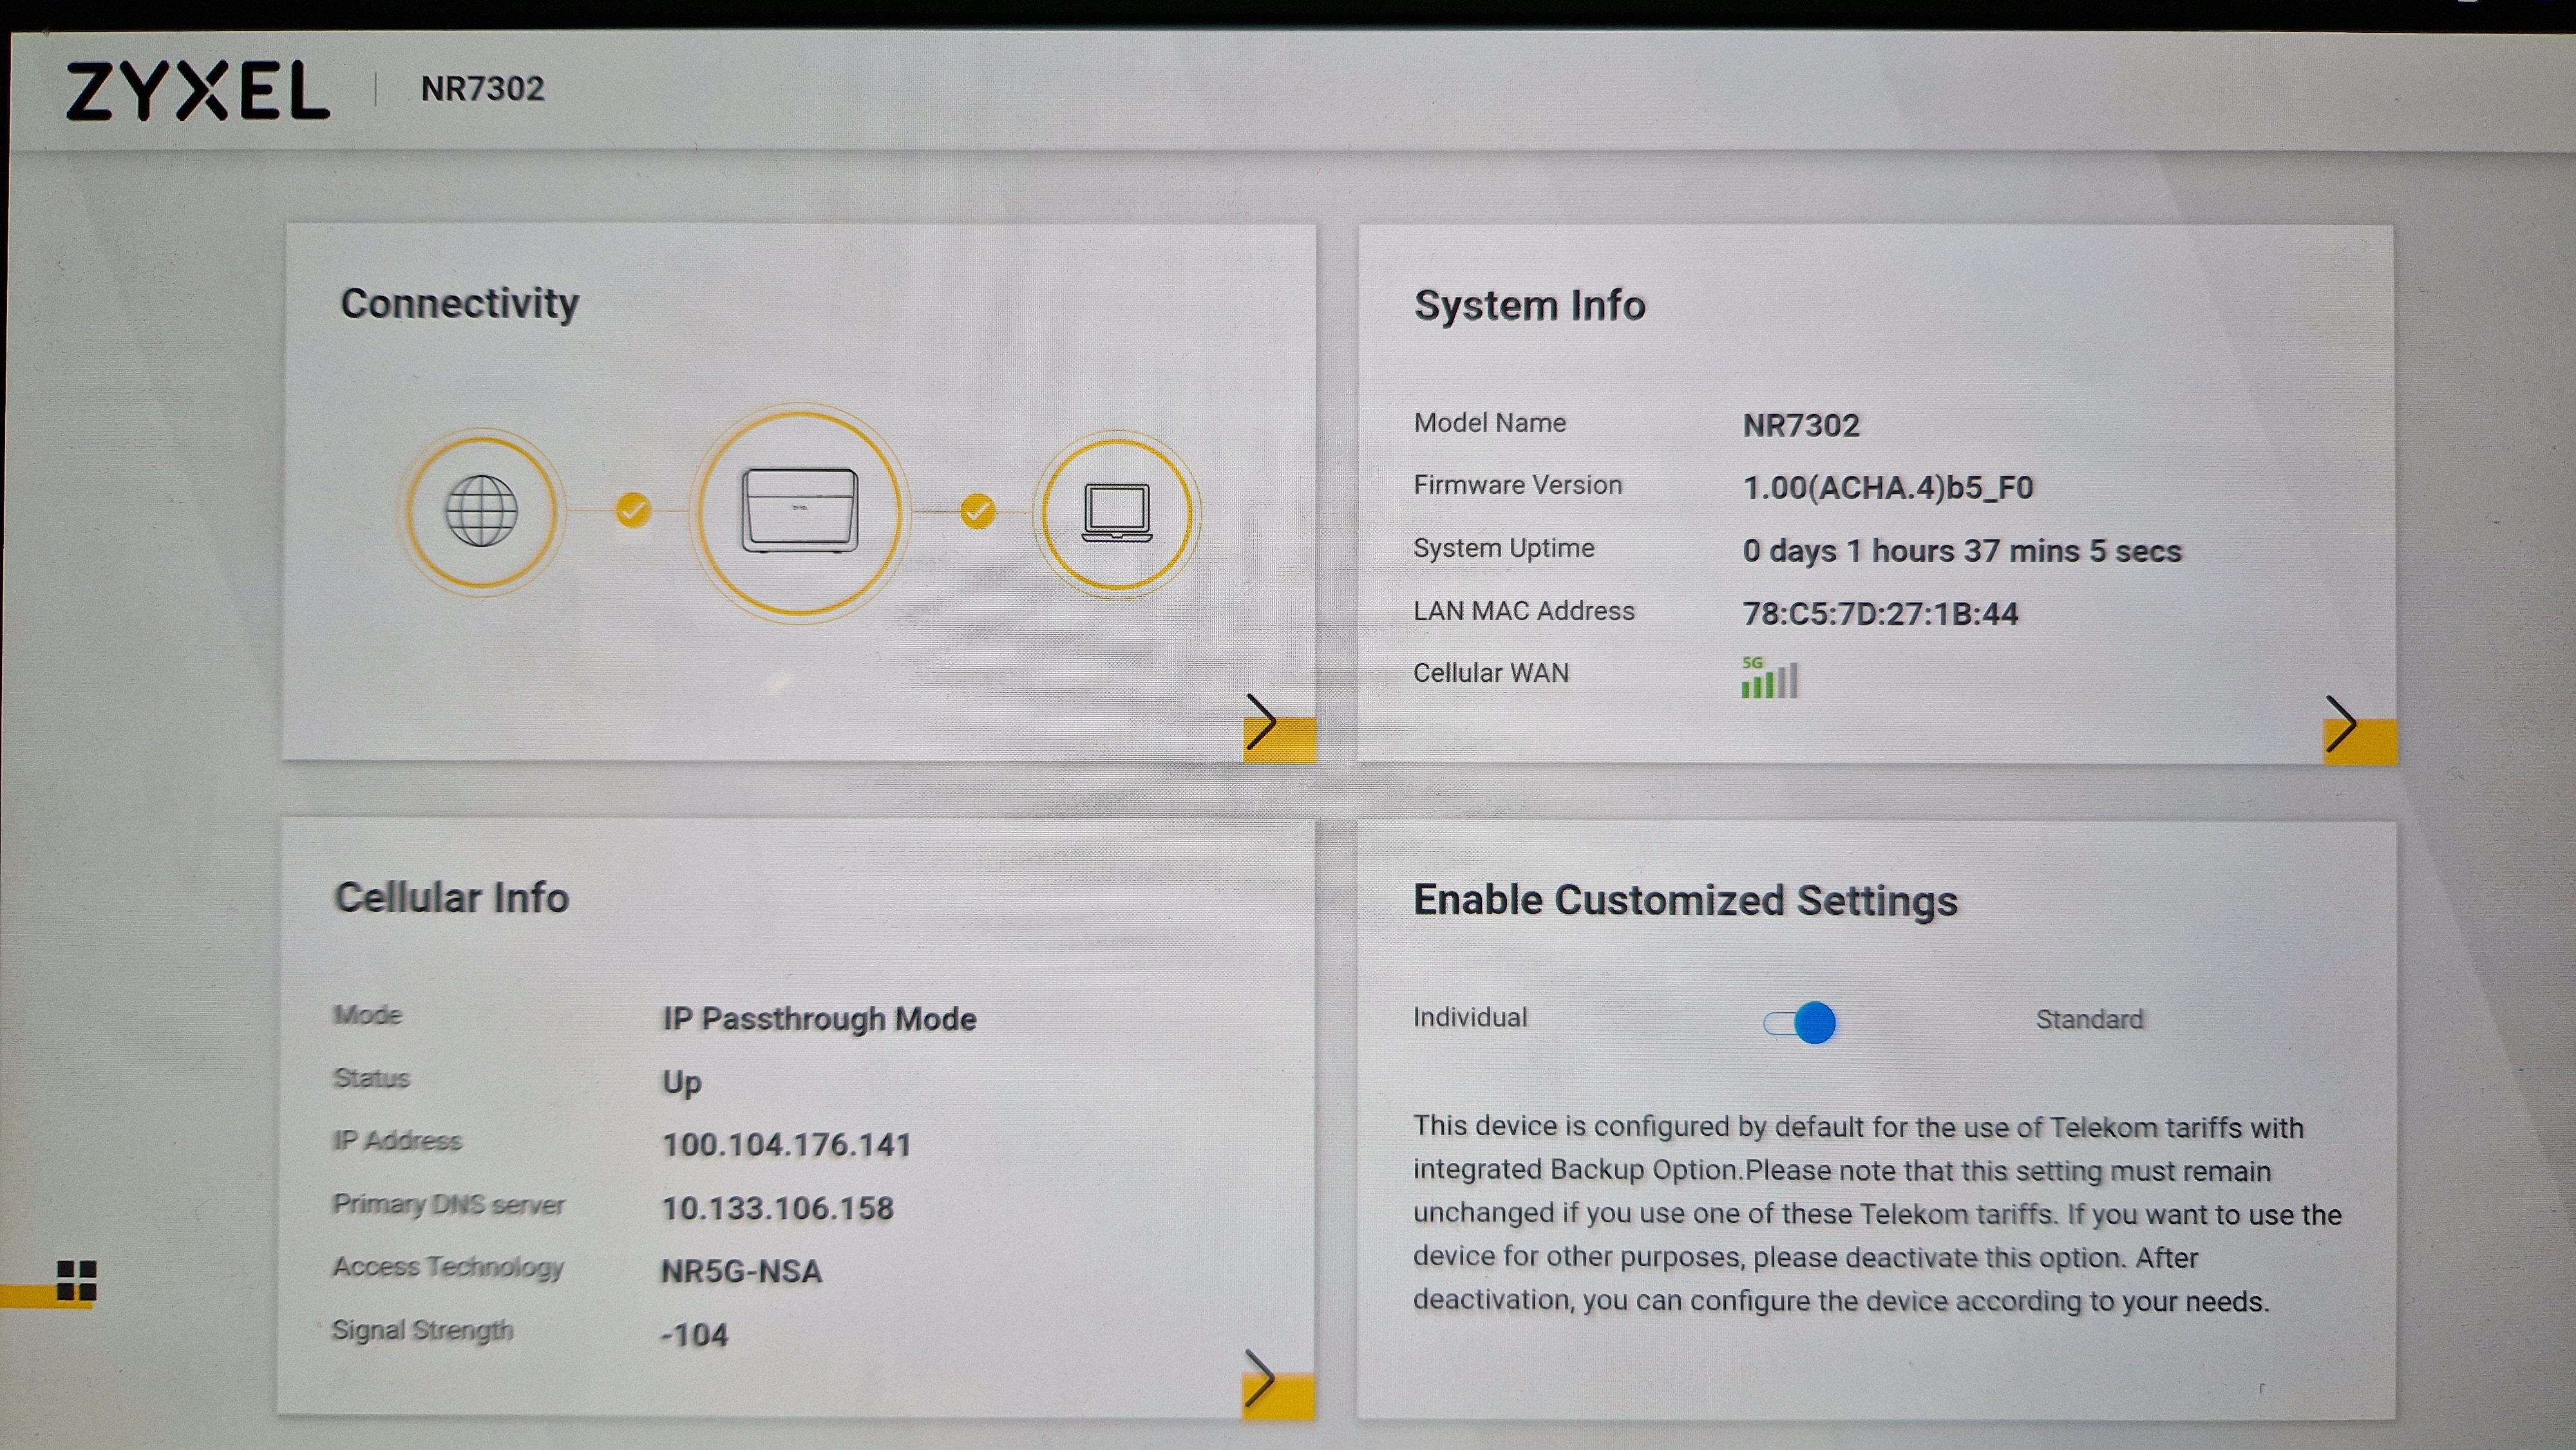Screen dimensions: 2576x1450
Task: Click the Mode label in Cellular Info
Action: click(368, 1015)
